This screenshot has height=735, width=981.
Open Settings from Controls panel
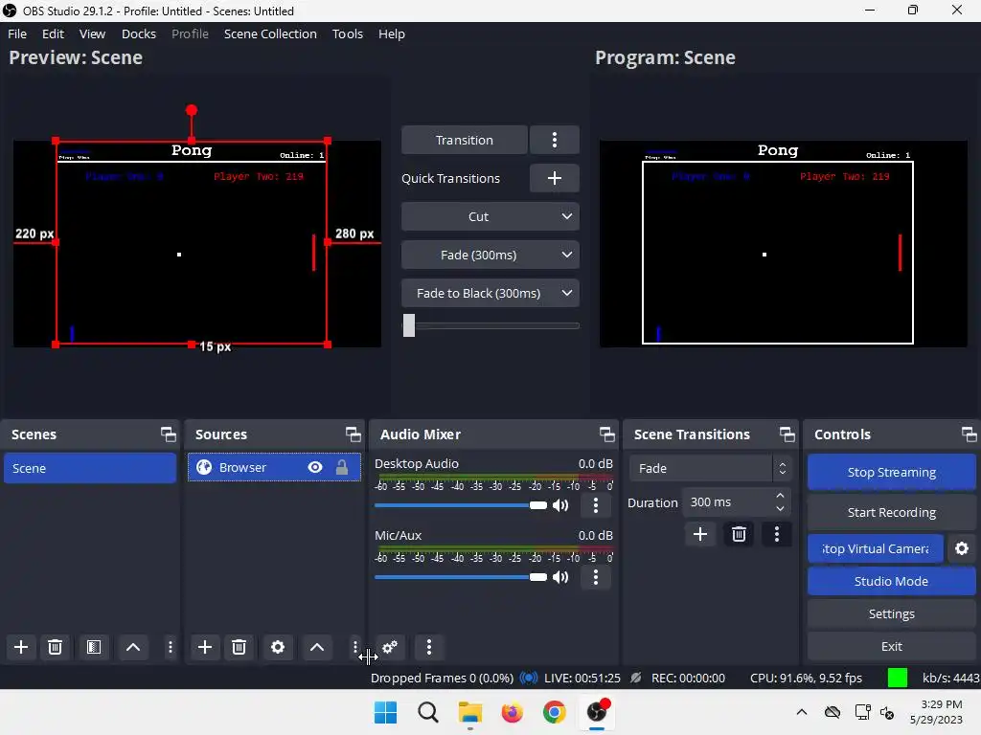click(891, 613)
